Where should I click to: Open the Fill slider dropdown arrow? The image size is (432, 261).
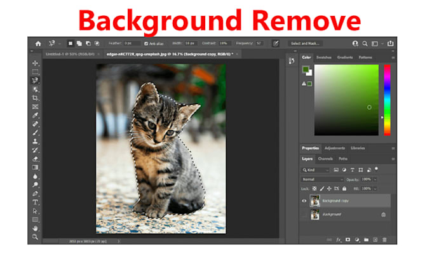point(375,189)
